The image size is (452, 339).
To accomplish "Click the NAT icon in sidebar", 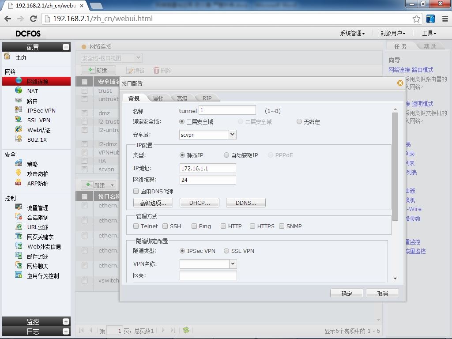I will (19, 90).
